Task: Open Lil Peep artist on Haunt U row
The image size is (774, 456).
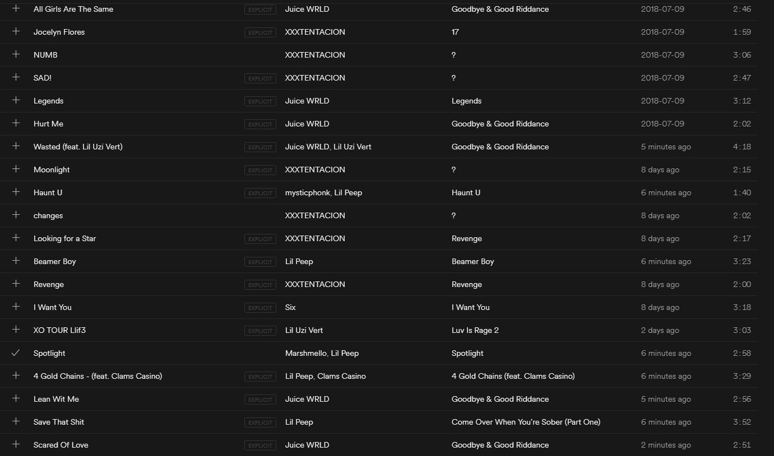Action: click(x=348, y=192)
